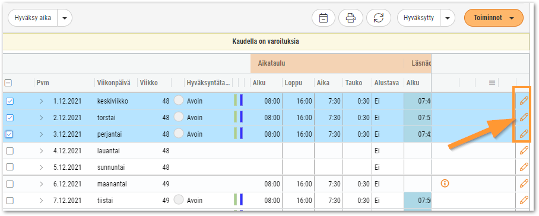Click the Hyväksy aika button
The height and width of the screenshot is (216, 539).
[33, 18]
